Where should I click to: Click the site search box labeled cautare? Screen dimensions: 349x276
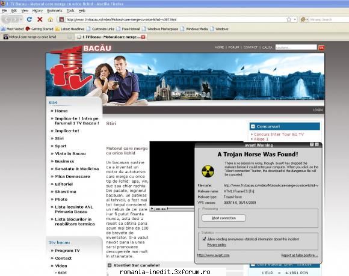click(x=296, y=48)
